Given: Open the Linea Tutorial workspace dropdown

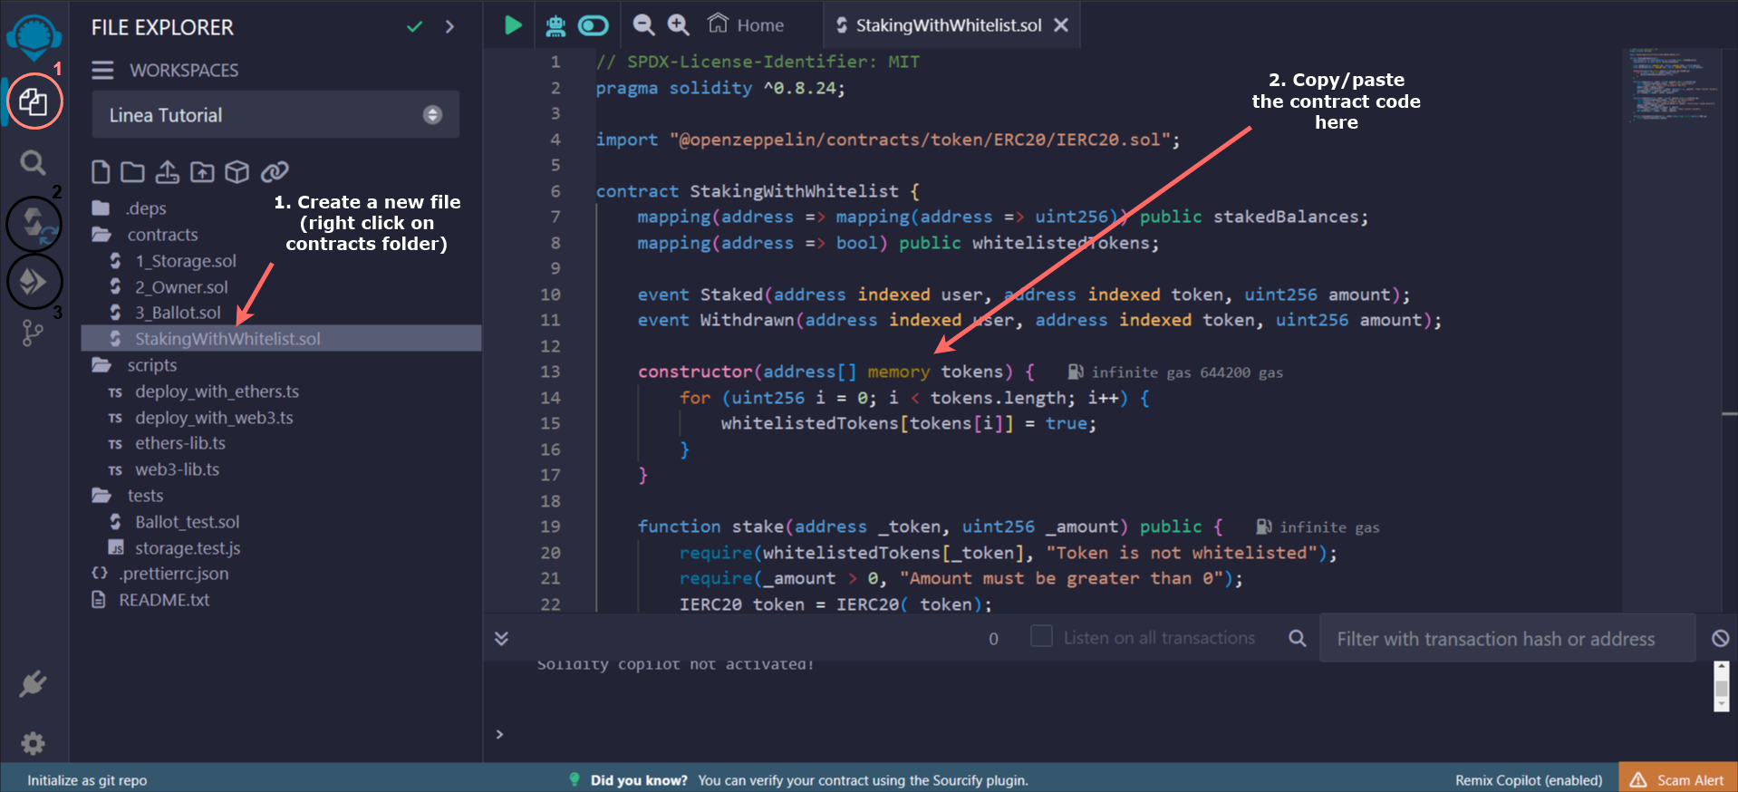Looking at the screenshot, I should click(275, 115).
